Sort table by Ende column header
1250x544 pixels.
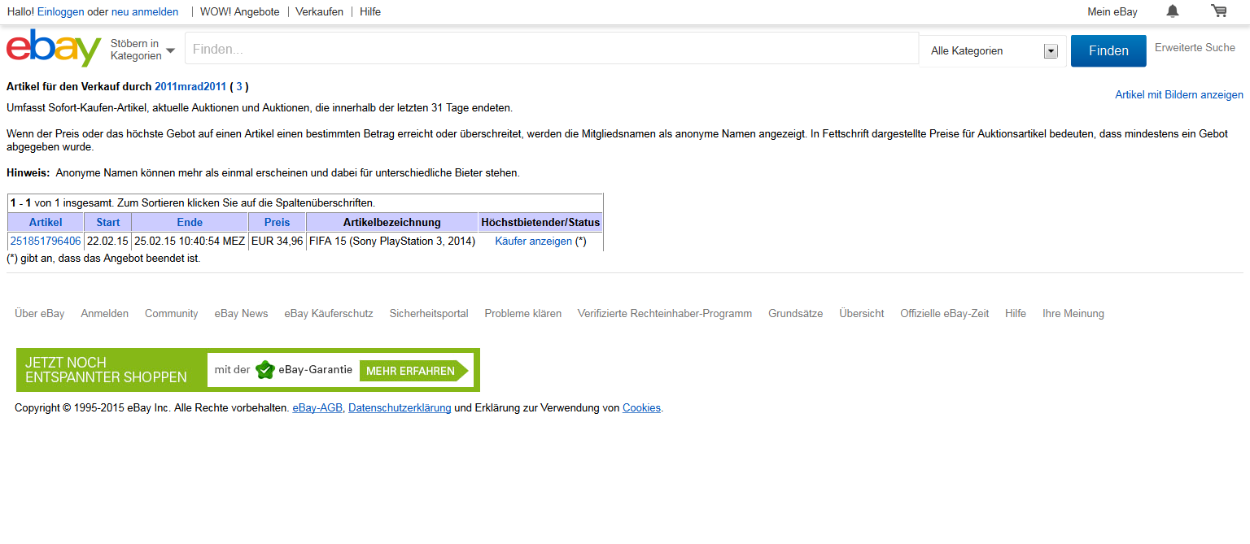point(190,222)
